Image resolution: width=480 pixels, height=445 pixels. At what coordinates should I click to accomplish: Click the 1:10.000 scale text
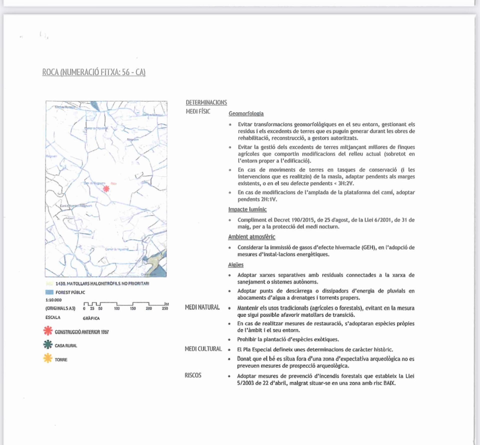click(53, 300)
